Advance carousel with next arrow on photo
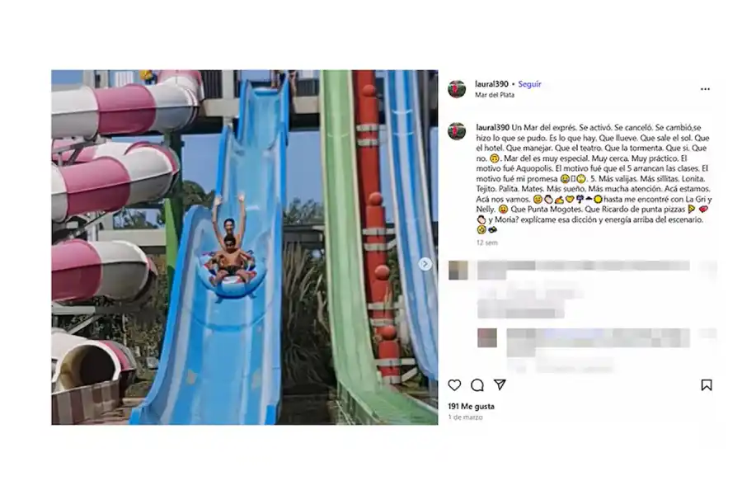 point(425,264)
